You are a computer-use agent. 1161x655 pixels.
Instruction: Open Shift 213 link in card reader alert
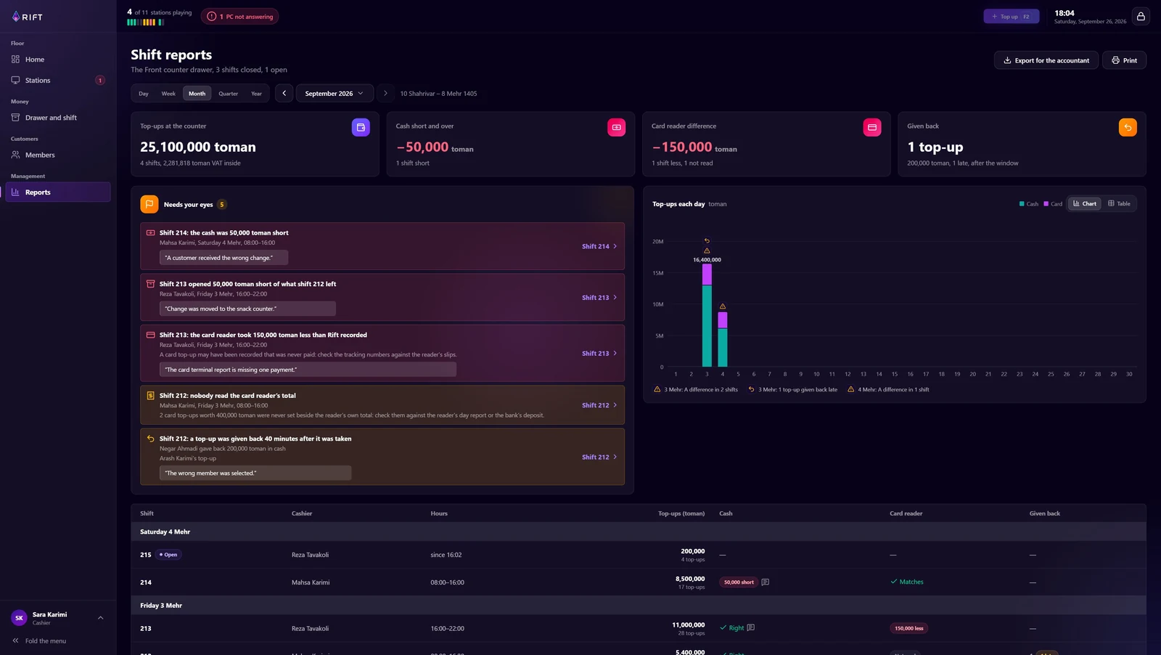599,353
